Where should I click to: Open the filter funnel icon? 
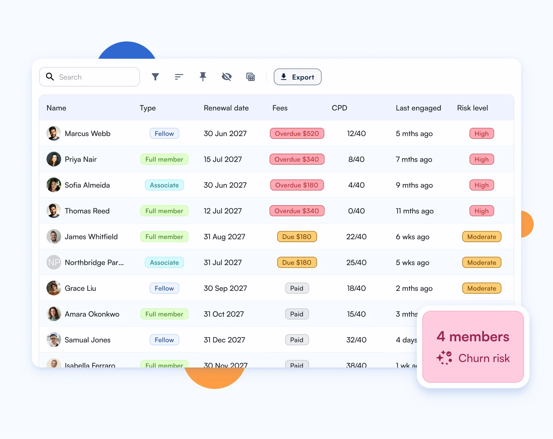click(x=156, y=77)
